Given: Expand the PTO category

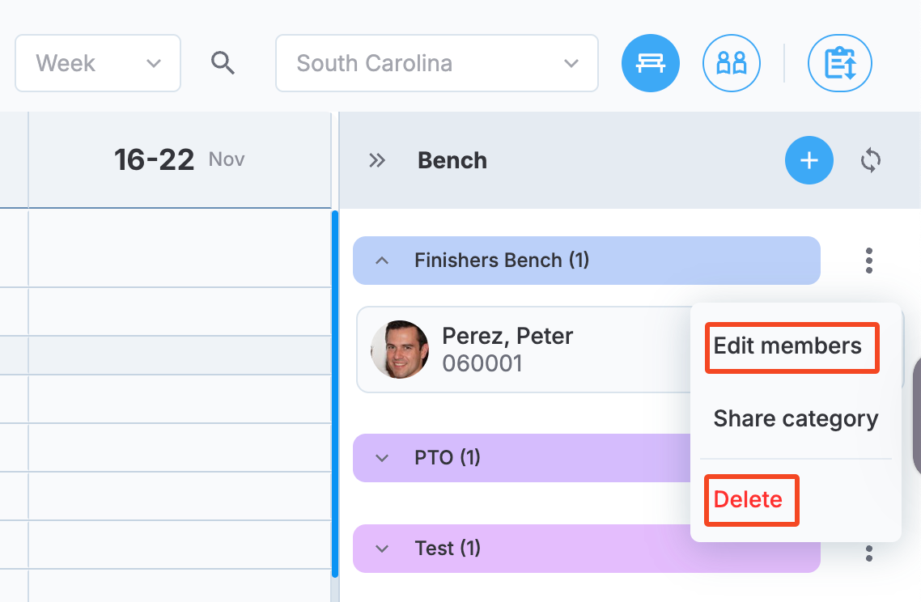Looking at the screenshot, I should (382, 458).
